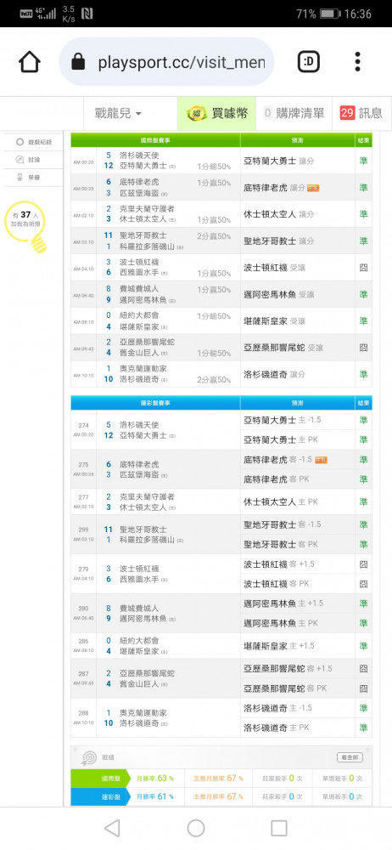The height and width of the screenshot is (850, 392).
Task: Click the target icon beside 戰績
Action: coord(88,757)
